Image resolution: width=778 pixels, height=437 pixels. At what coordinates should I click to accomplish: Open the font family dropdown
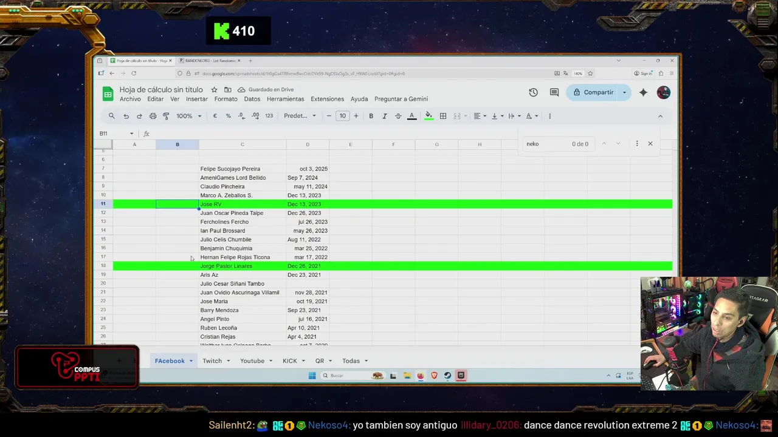pyautogui.click(x=300, y=116)
